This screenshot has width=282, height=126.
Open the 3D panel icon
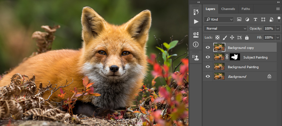click(x=196, y=35)
